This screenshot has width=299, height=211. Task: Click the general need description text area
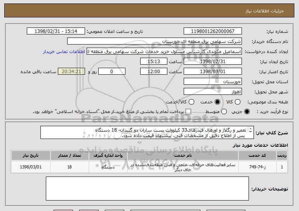(x=148, y=132)
